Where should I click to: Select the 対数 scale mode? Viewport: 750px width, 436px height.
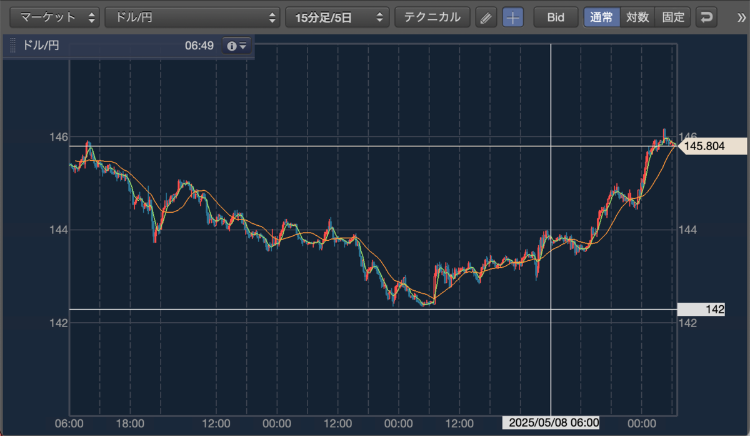(637, 17)
